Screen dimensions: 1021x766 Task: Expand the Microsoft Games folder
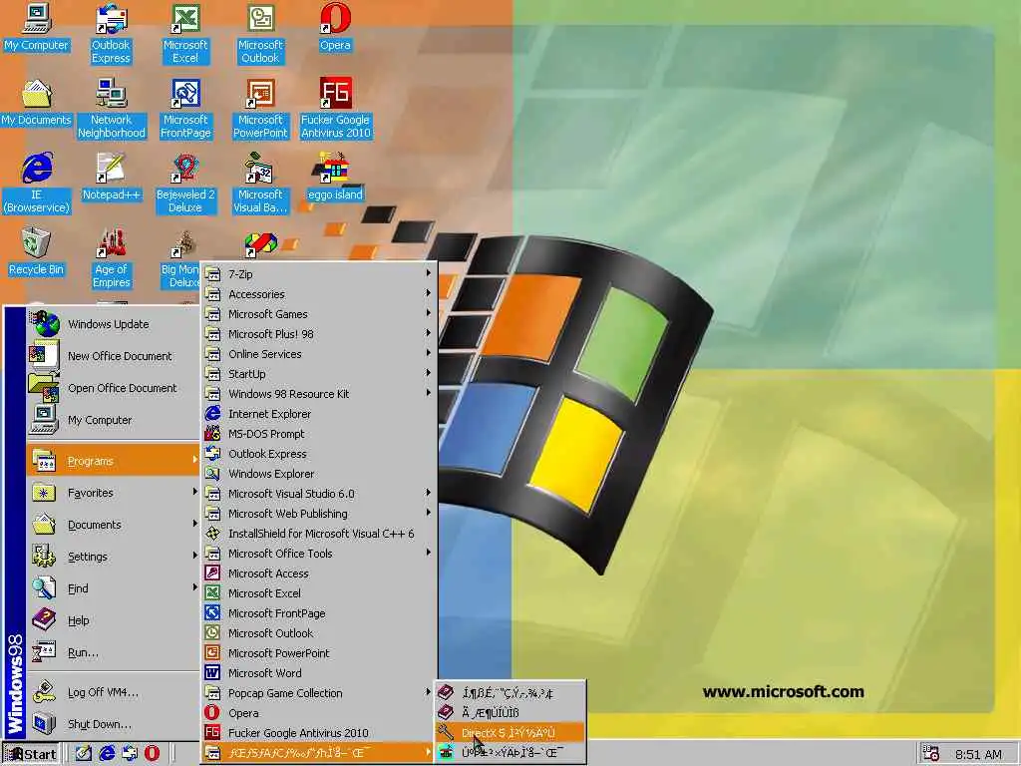tap(319, 314)
